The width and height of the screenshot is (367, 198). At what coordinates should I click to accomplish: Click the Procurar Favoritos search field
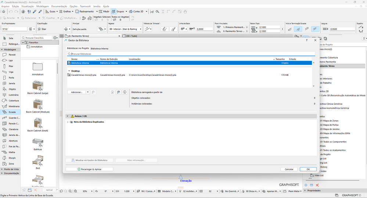click(36, 38)
